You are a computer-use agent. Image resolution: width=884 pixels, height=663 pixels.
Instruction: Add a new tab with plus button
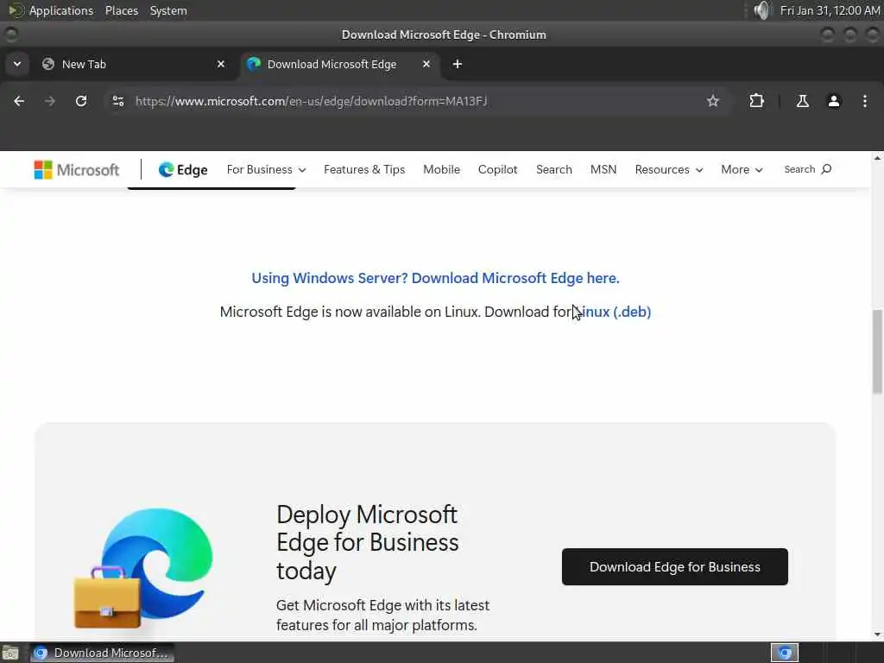click(458, 64)
